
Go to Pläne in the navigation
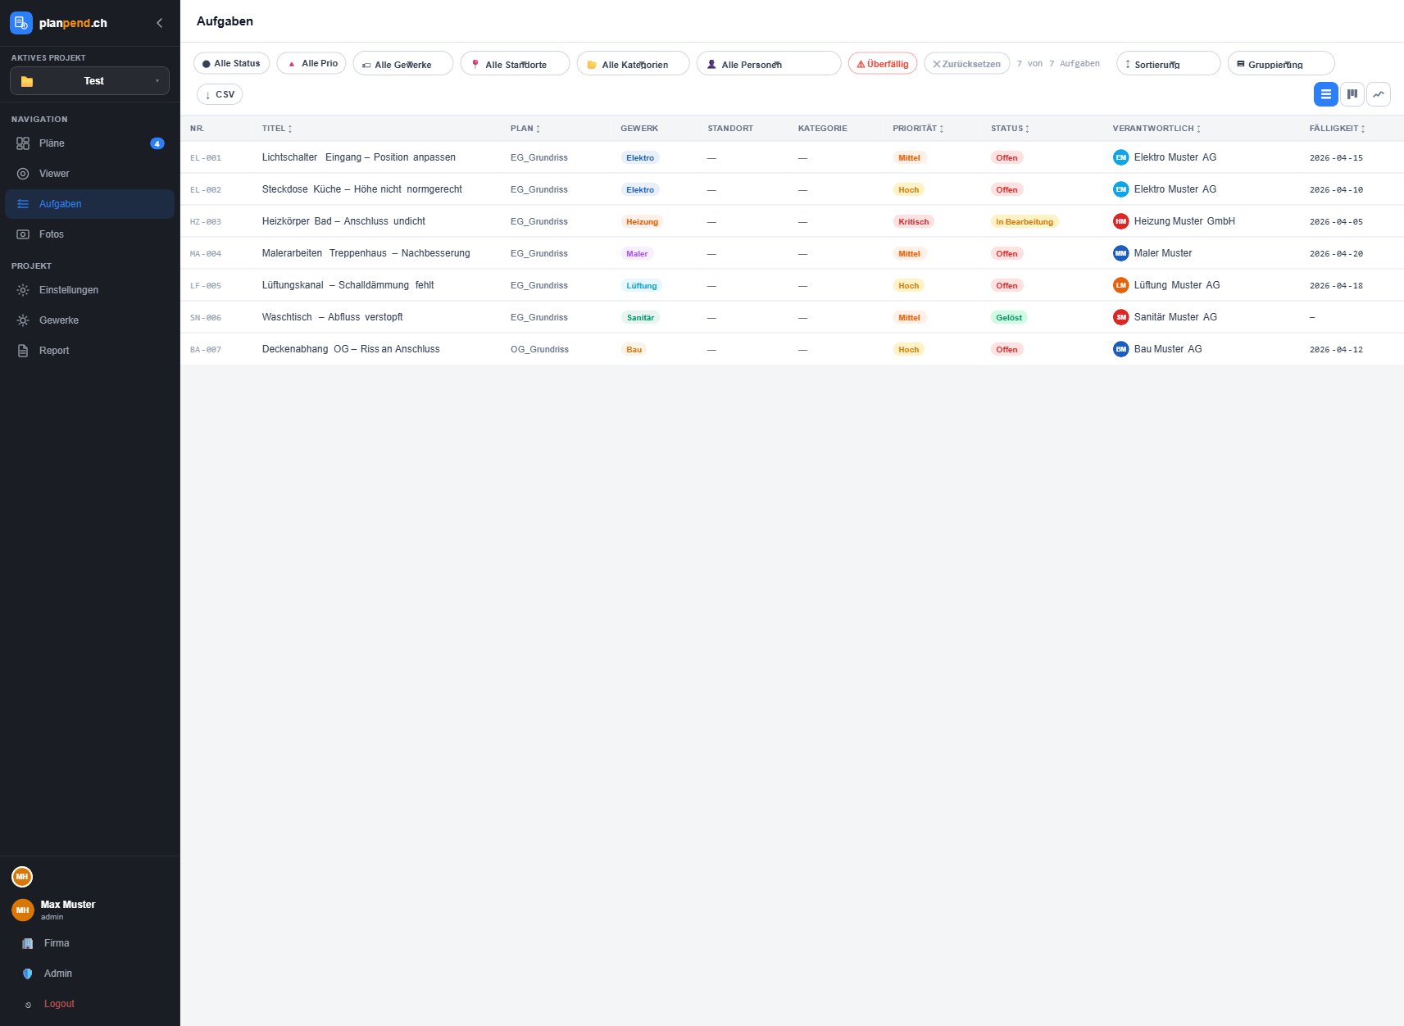coord(52,143)
